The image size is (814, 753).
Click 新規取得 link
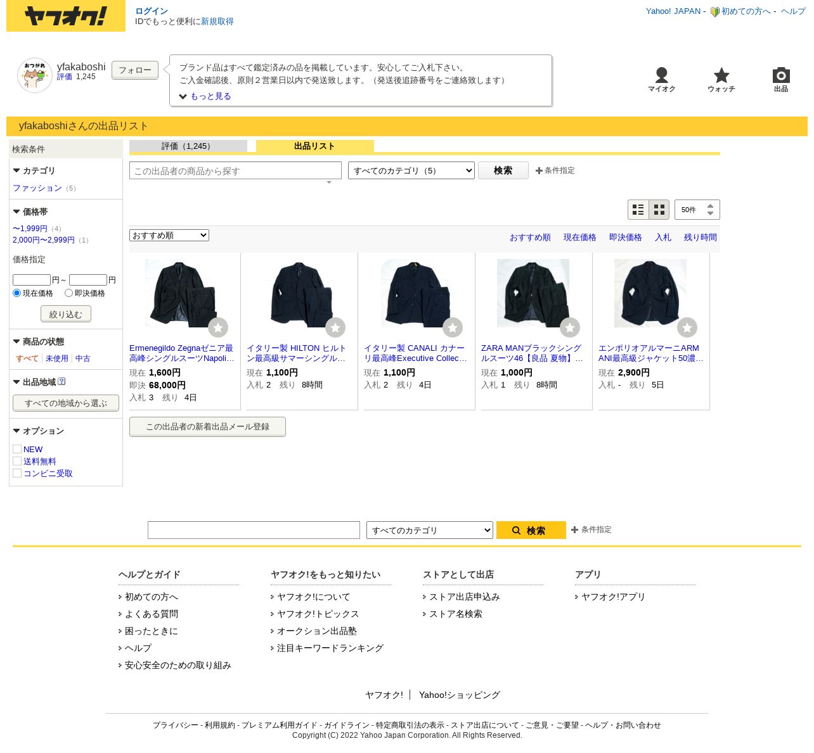coord(217,22)
